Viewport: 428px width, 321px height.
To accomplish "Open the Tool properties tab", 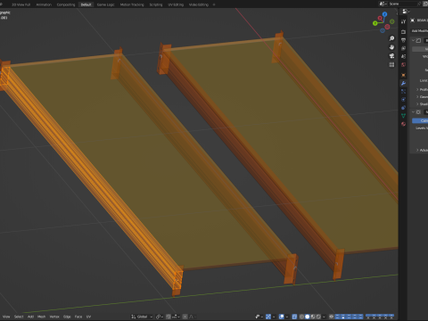I will (403, 21).
